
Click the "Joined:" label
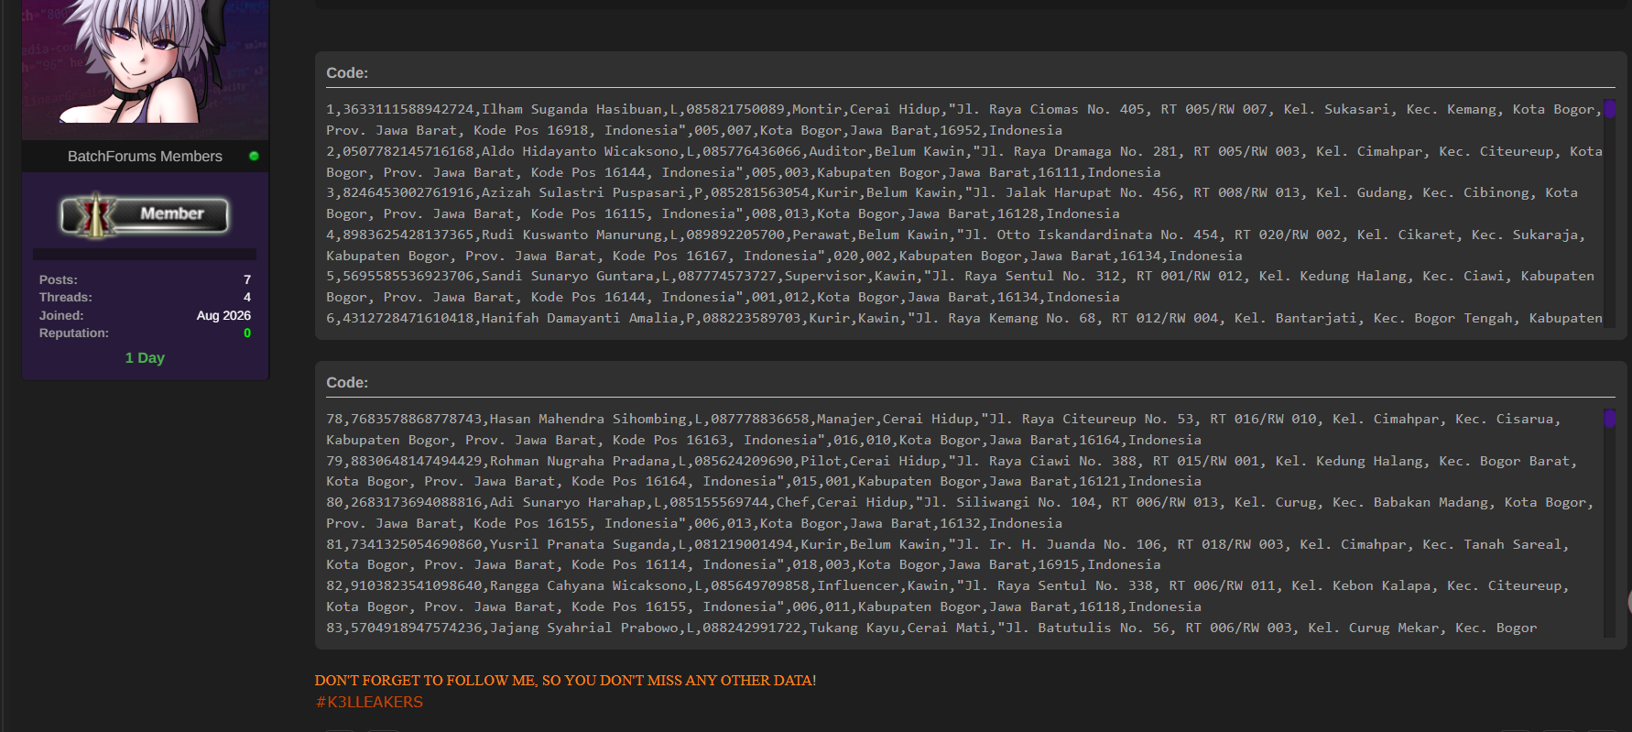pyautogui.click(x=61, y=316)
